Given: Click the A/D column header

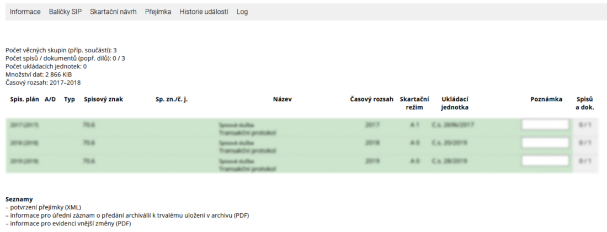Looking at the screenshot, I should (50, 99).
